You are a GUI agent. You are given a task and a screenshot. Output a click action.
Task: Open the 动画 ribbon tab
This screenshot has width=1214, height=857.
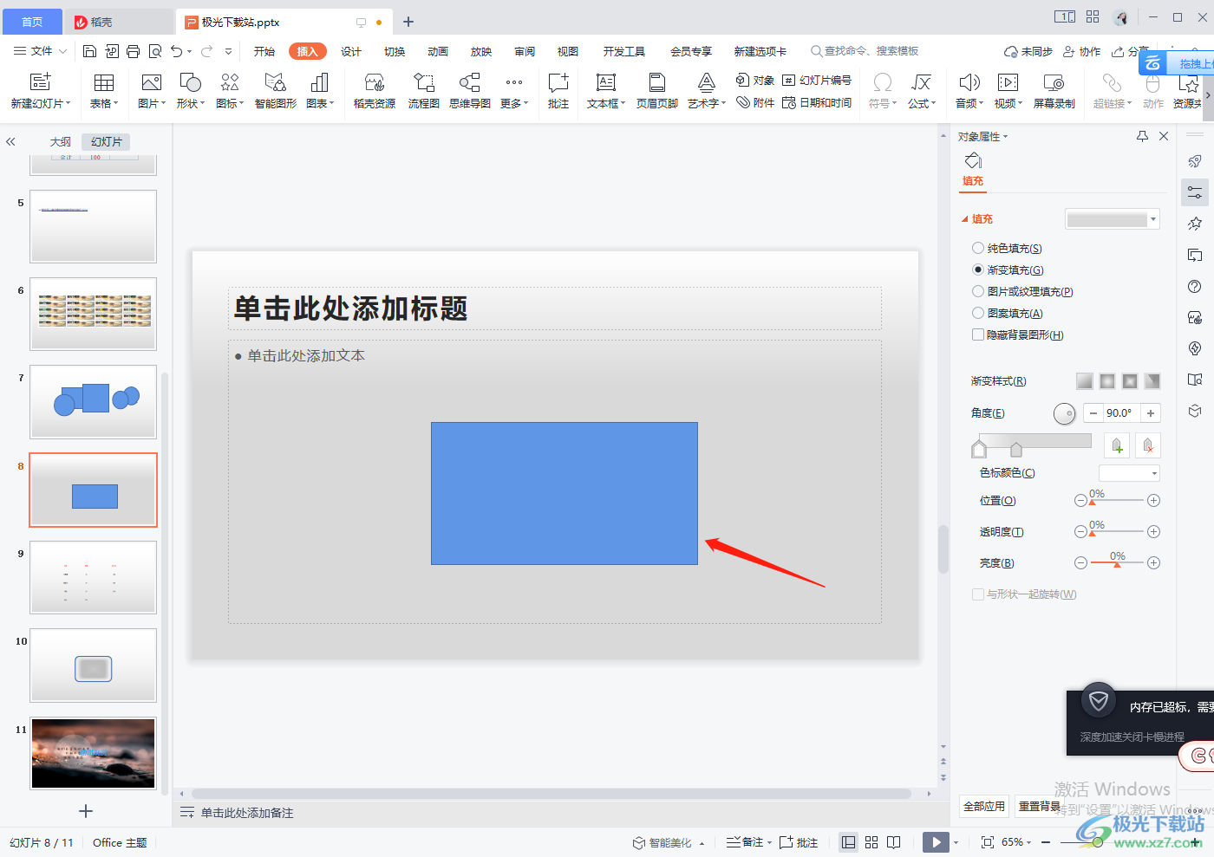(x=438, y=51)
